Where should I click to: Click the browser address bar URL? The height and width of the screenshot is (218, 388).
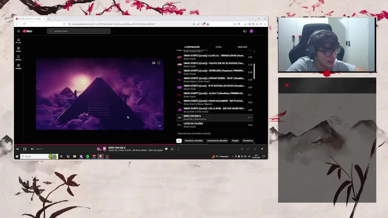(x=114, y=24)
